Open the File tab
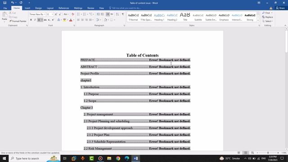Screen dimensions: 288x162 click(x=5, y=8)
